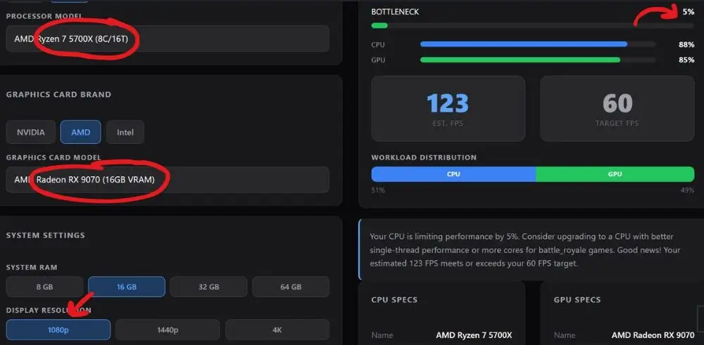Click the Bottleneck progress bar
The image size is (704, 345).
point(532,25)
